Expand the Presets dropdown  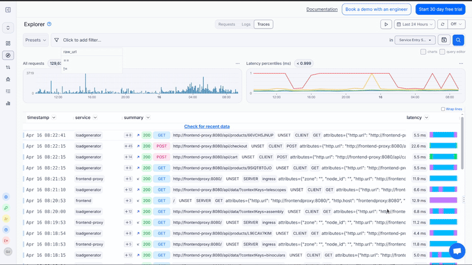pos(36,40)
